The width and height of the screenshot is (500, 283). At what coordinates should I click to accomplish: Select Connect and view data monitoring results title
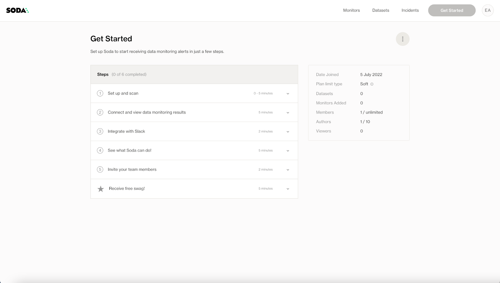(x=147, y=113)
